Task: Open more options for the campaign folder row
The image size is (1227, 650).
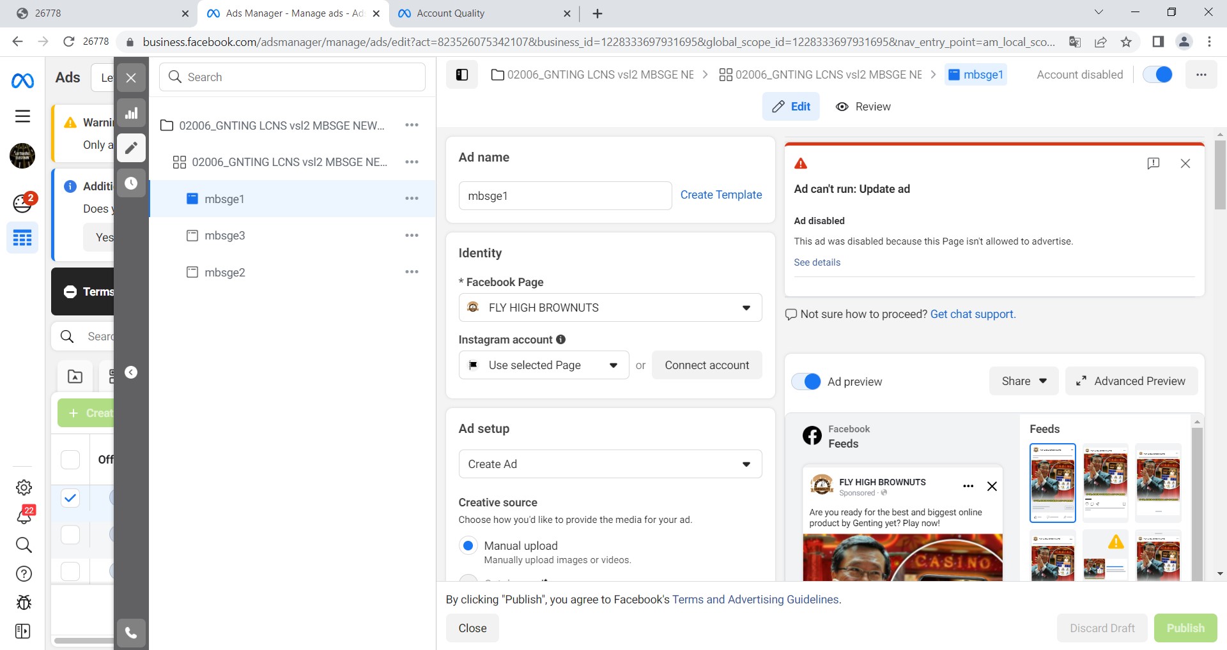Action: pos(412,125)
